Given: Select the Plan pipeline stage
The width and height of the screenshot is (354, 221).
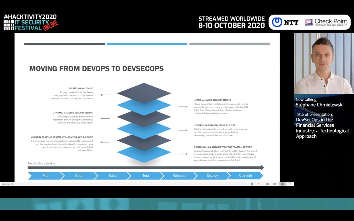Looking at the screenshot, I should pos(46,176).
